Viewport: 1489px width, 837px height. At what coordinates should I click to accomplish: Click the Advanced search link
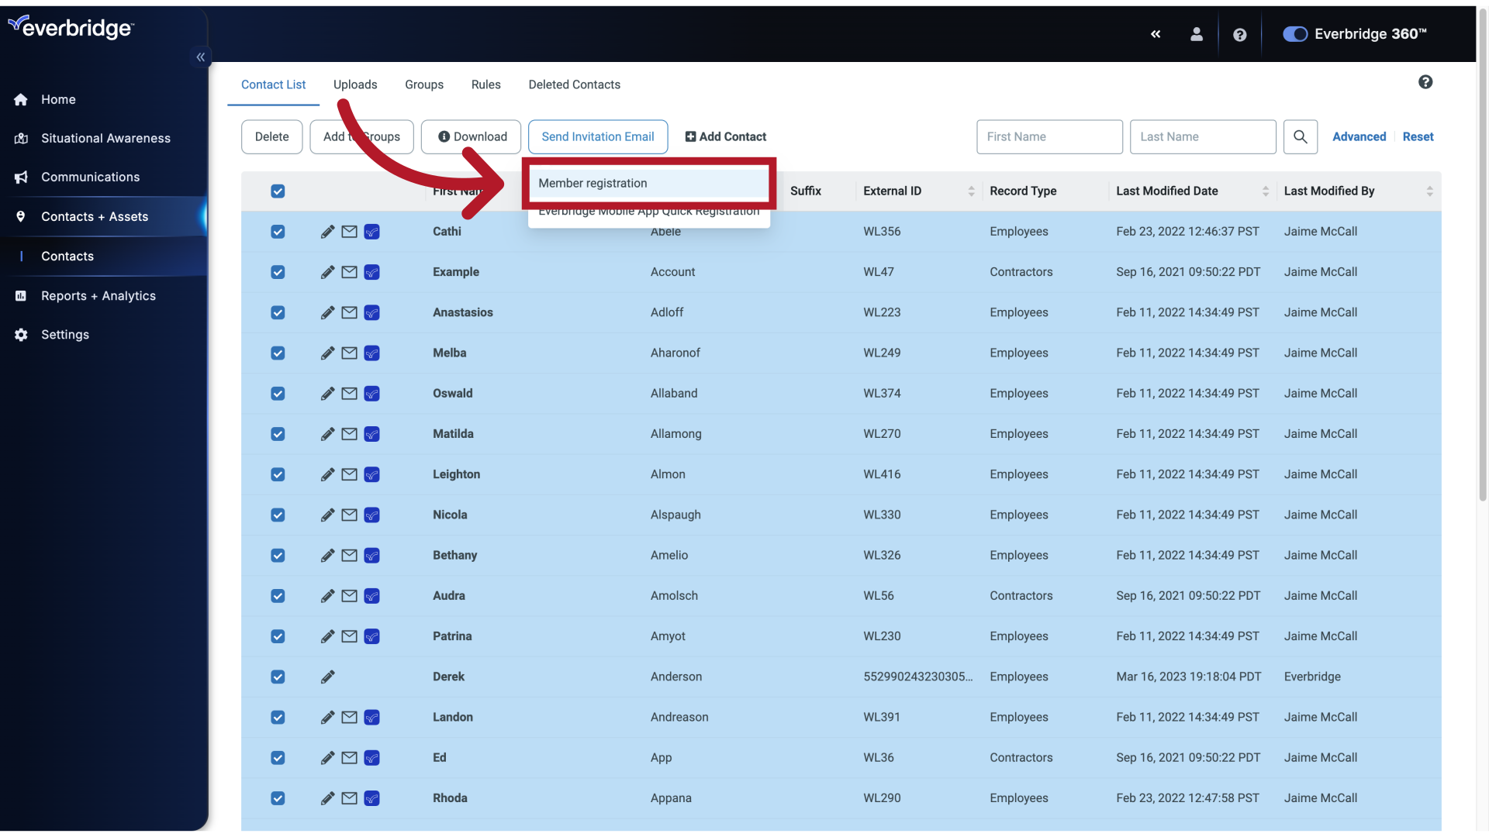[x=1359, y=136]
